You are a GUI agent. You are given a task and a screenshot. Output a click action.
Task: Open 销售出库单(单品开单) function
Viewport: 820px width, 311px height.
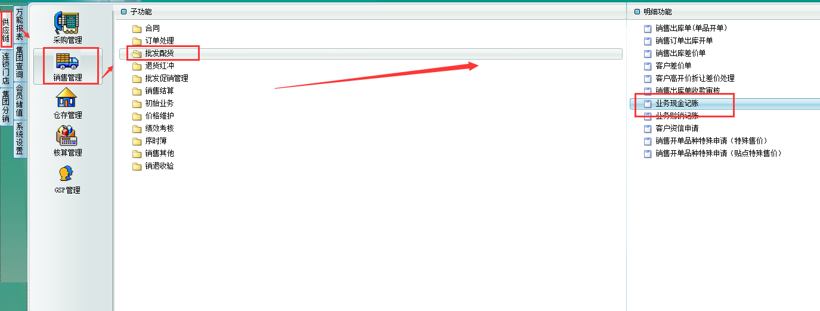tap(691, 28)
